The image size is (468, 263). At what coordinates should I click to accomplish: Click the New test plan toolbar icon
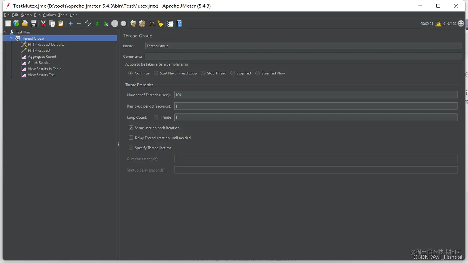[8, 23]
